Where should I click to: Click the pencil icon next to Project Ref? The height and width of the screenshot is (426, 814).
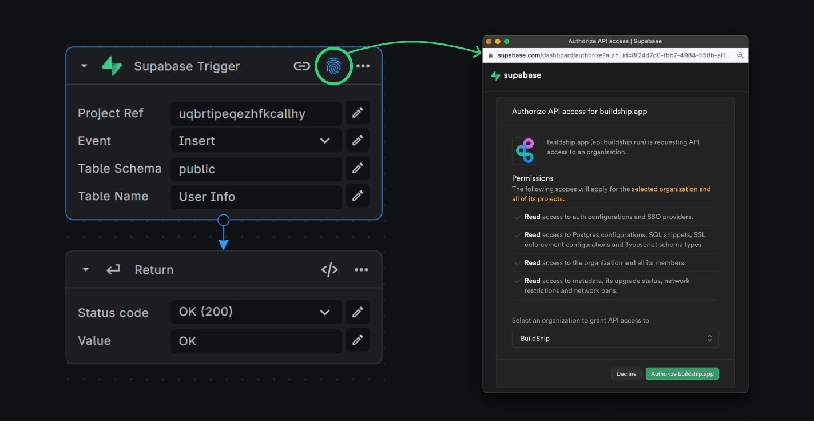pyautogui.click(x=358, y=113)
